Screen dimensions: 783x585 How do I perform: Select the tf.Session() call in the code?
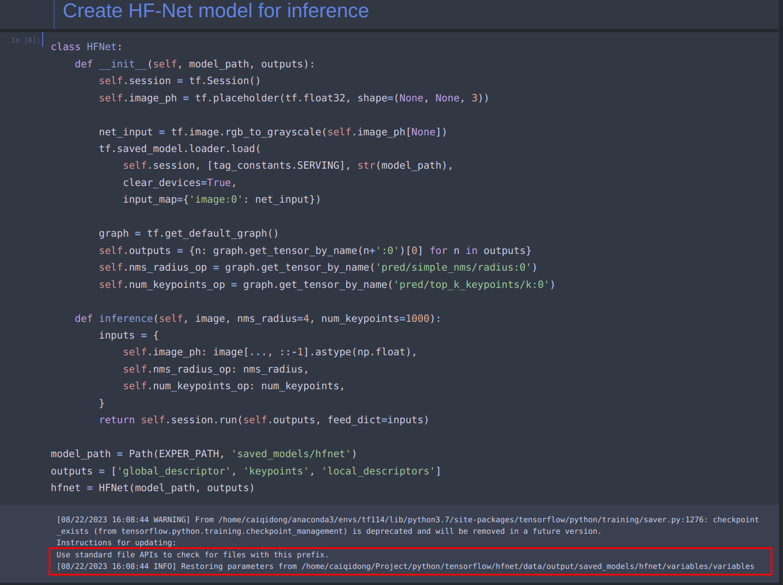(x=224, y=81)
